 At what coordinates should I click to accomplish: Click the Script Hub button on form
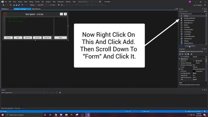pos(47,38)
